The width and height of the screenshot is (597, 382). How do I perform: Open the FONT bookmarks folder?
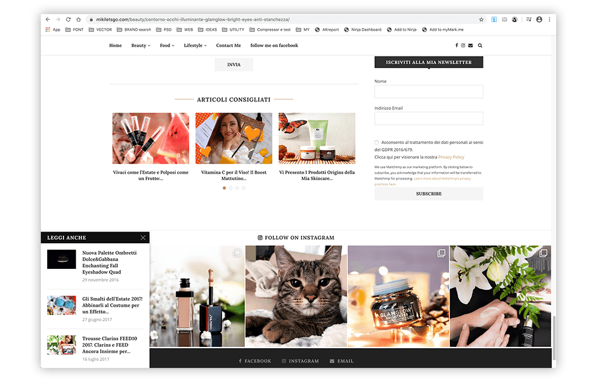[74, 30]
